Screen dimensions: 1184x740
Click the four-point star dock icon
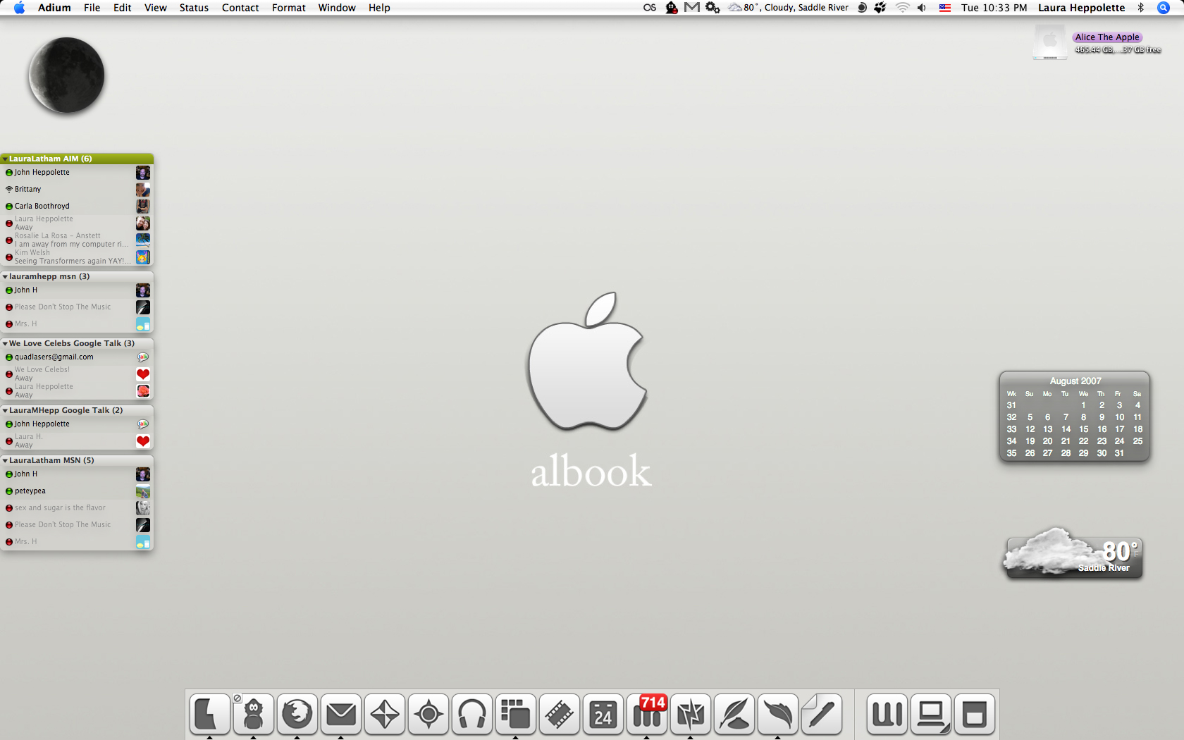tap(385, 715)
